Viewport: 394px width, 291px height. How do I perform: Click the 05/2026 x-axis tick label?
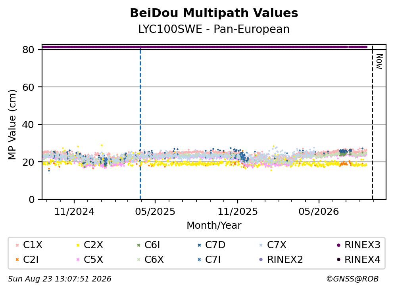(x=319, y=212)
